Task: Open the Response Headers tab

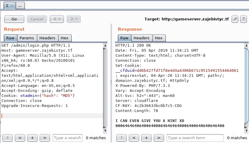Action: tap(142, 38)
